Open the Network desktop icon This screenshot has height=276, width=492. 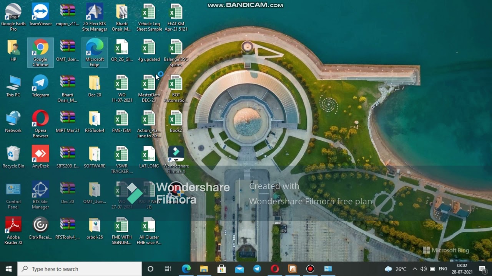pyautogui.click(x=13, y=122)
